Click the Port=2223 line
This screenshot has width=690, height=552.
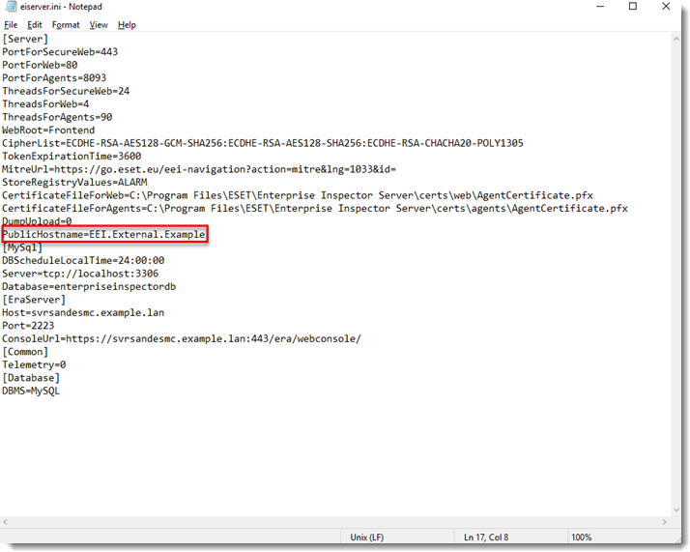click(28, 326)
